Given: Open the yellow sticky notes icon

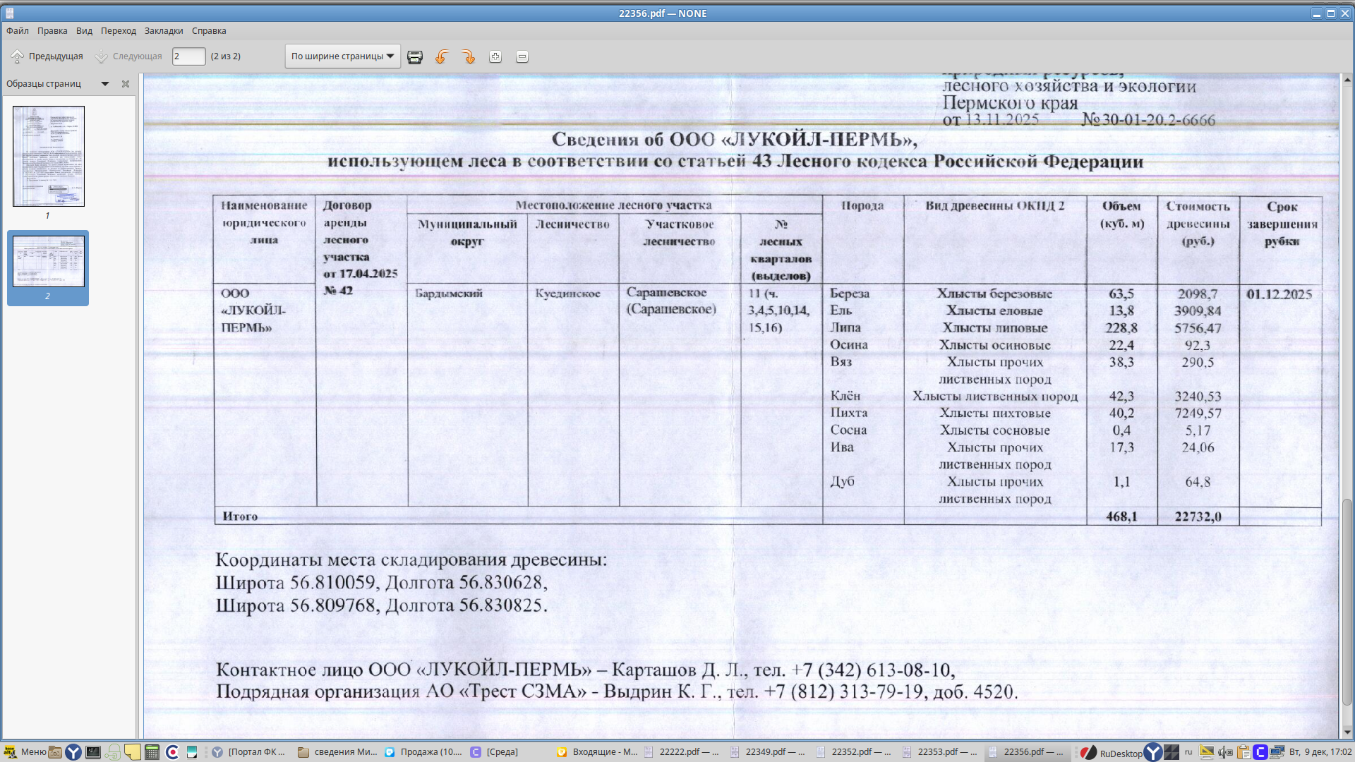Looking at the screenshot, I should (x=133, y=752).
